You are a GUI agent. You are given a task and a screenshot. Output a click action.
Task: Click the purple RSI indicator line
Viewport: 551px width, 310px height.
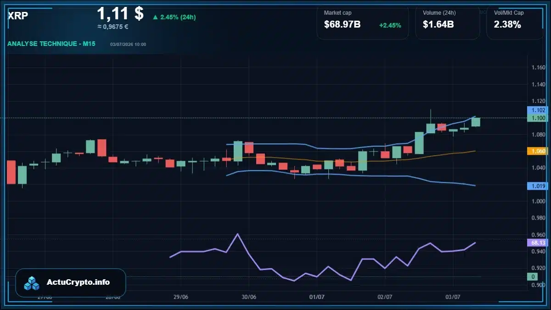point(322,257)
